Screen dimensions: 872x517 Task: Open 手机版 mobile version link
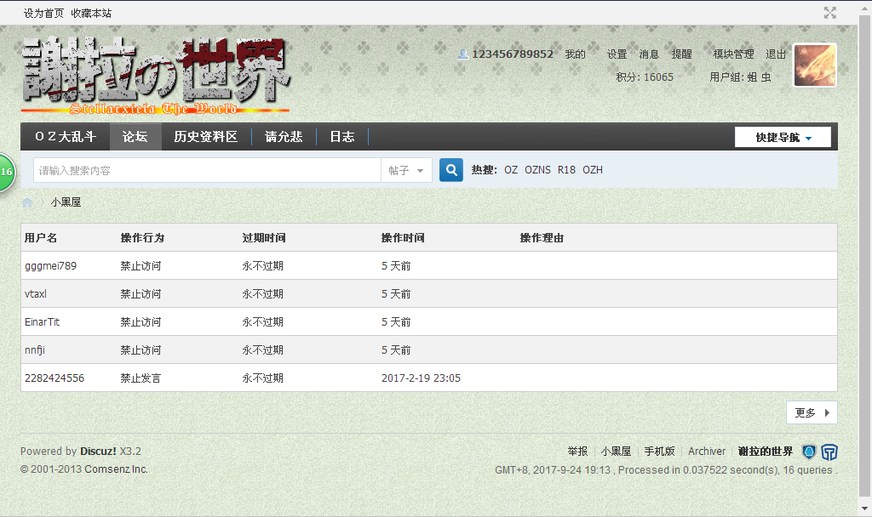659,452
